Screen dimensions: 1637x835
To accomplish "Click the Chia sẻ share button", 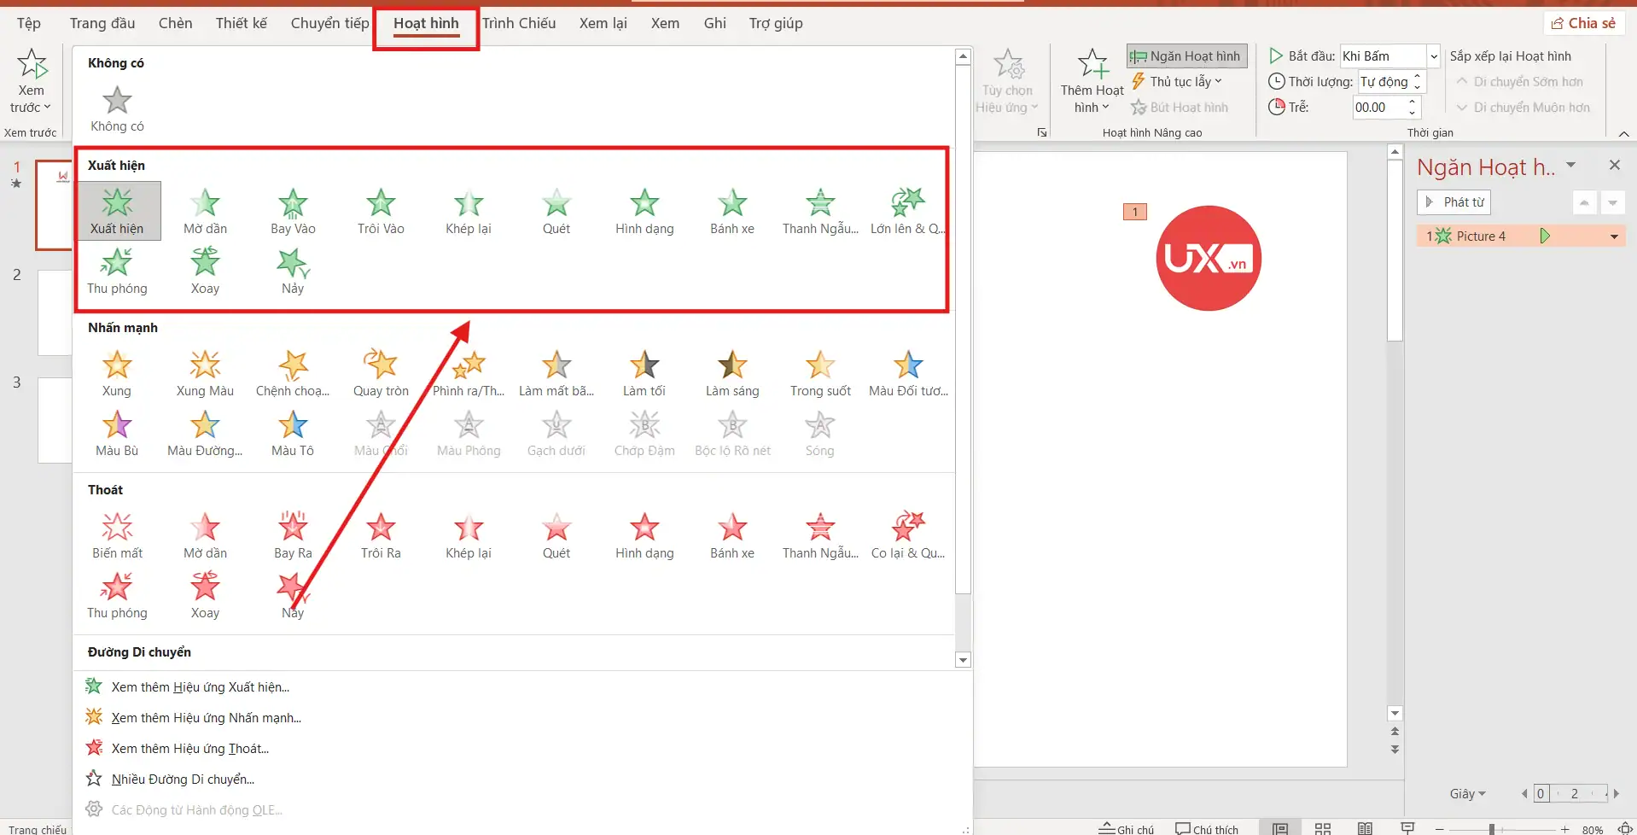I will [1583, 23].
